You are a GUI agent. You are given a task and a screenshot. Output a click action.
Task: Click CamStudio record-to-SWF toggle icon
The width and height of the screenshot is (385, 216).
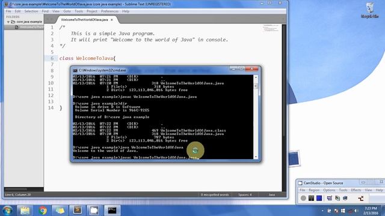pos(345,198)
